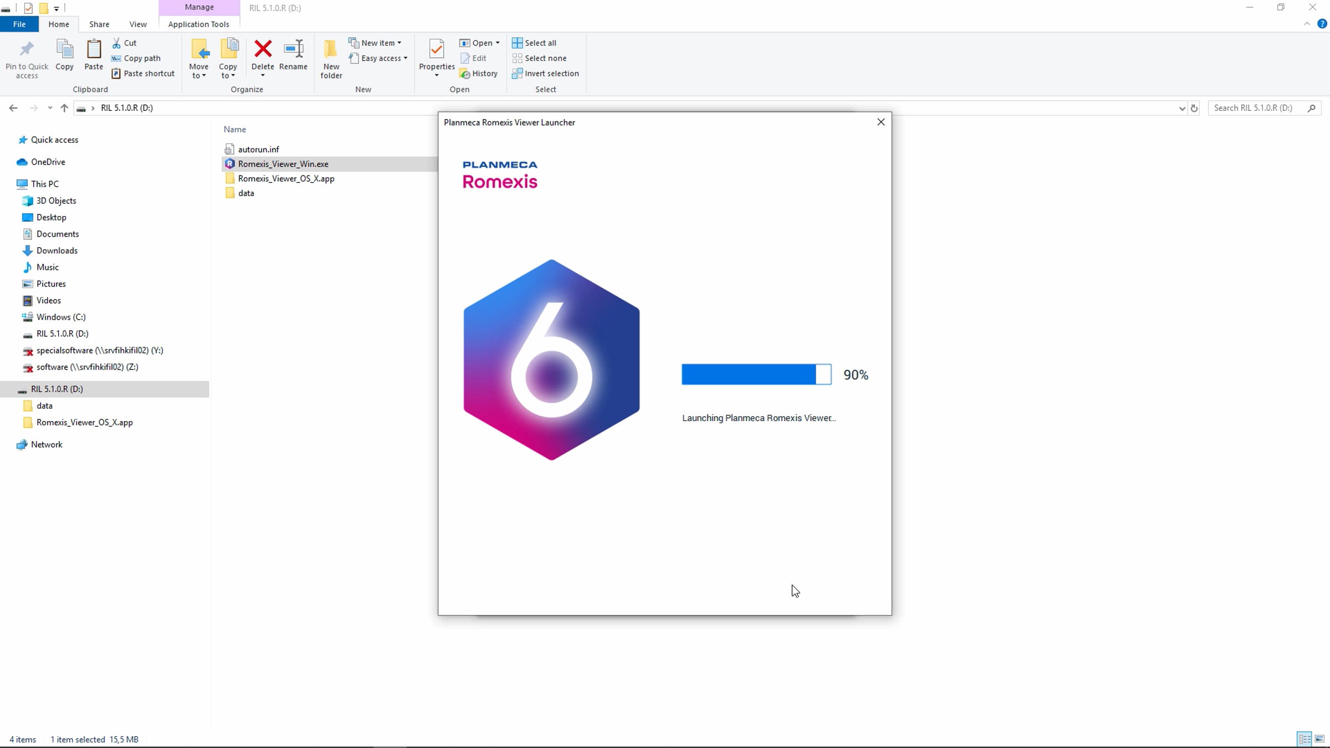The image size is (1330, 748).
Task: Expand the Open dropdown arrow
Action: (498, 43)
